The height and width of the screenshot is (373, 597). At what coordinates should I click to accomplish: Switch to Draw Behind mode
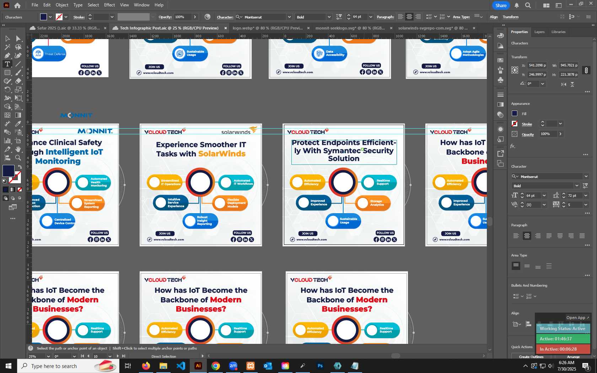[x=13, y=198]
